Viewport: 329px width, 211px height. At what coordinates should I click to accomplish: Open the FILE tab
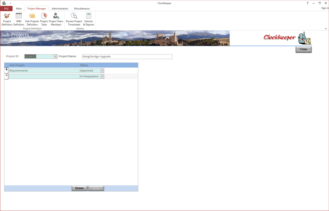click(x=6, y=9)
